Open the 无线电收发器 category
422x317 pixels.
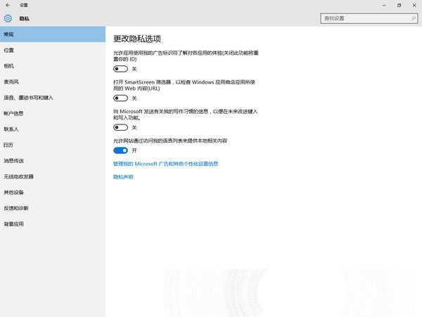pos(53,176)
